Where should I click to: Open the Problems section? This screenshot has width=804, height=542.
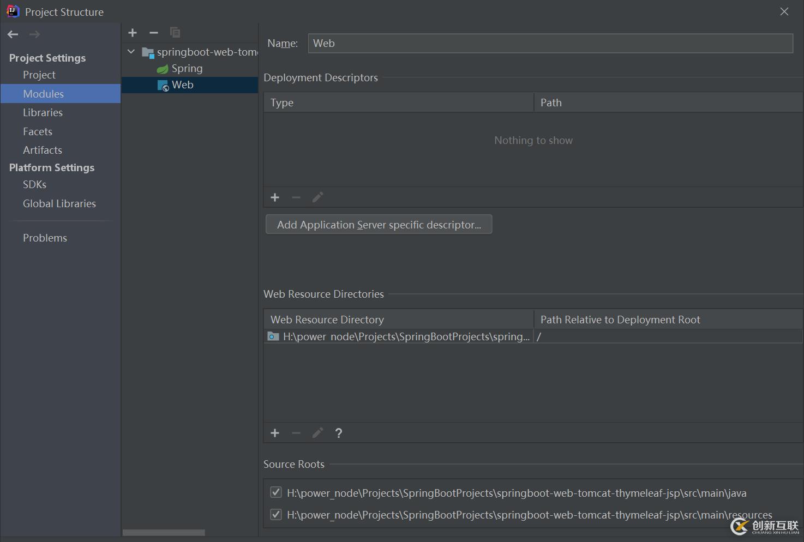[45, 238]
